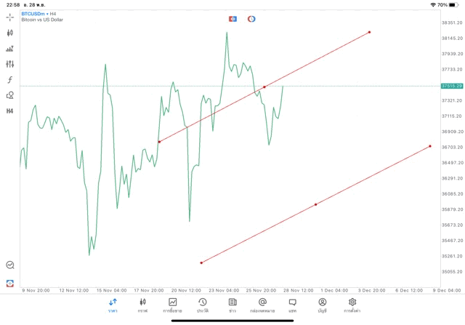465x325 pixels.
Task: Select the upper red trendline end point
Action: [370, 32]
